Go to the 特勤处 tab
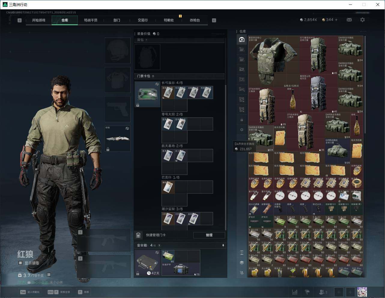This screenshot has height=298, width=385. 169,20
